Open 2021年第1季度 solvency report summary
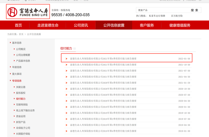This screenshot has height=137, width=209. [x=103, y=77]
